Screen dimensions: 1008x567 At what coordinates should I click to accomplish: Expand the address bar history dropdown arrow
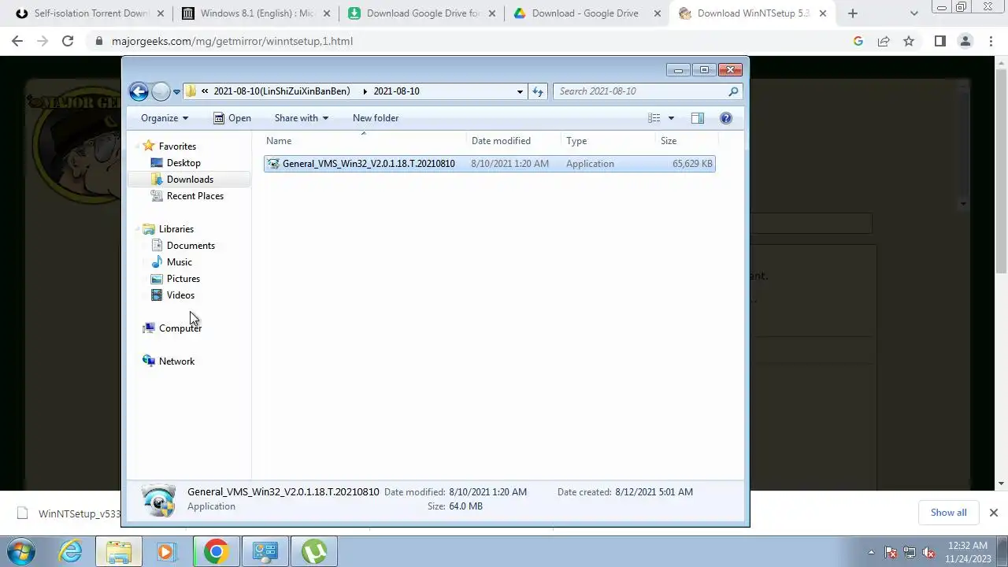coord(520,91)
